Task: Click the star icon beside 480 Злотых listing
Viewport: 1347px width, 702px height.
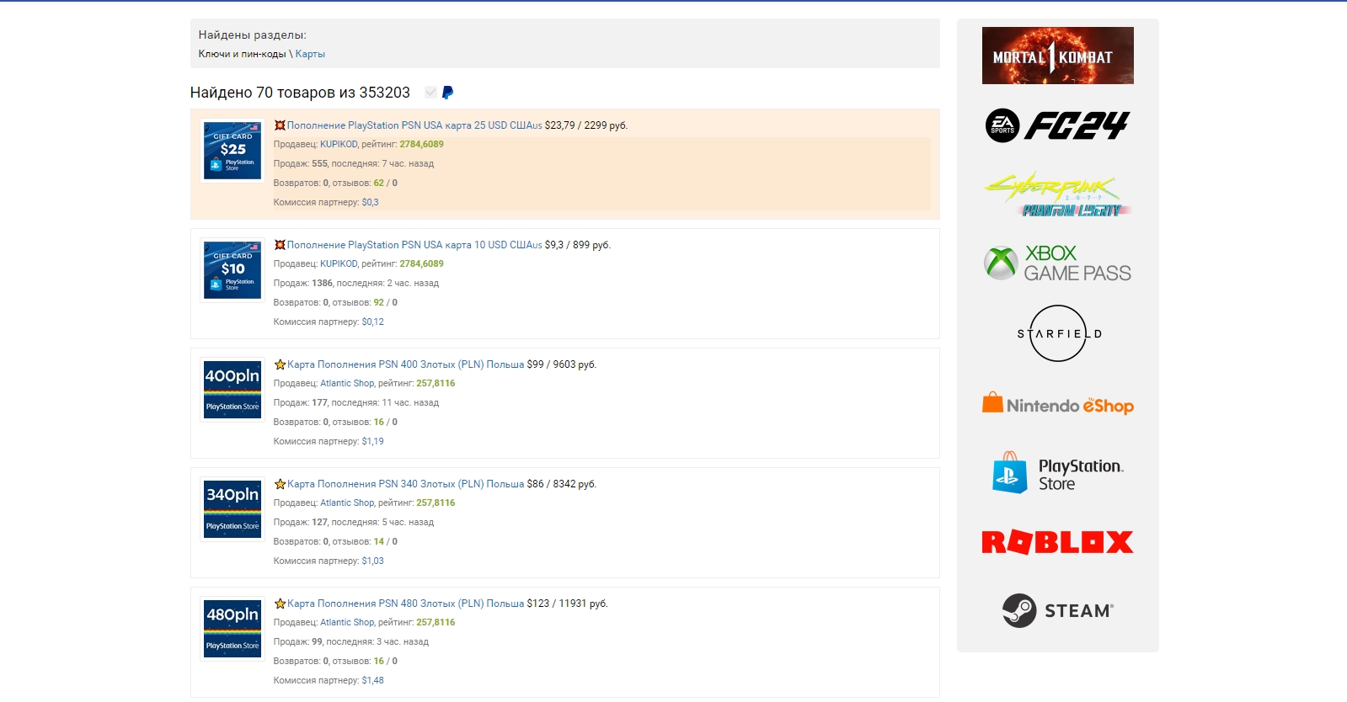Action: click(x=280, y=604)
